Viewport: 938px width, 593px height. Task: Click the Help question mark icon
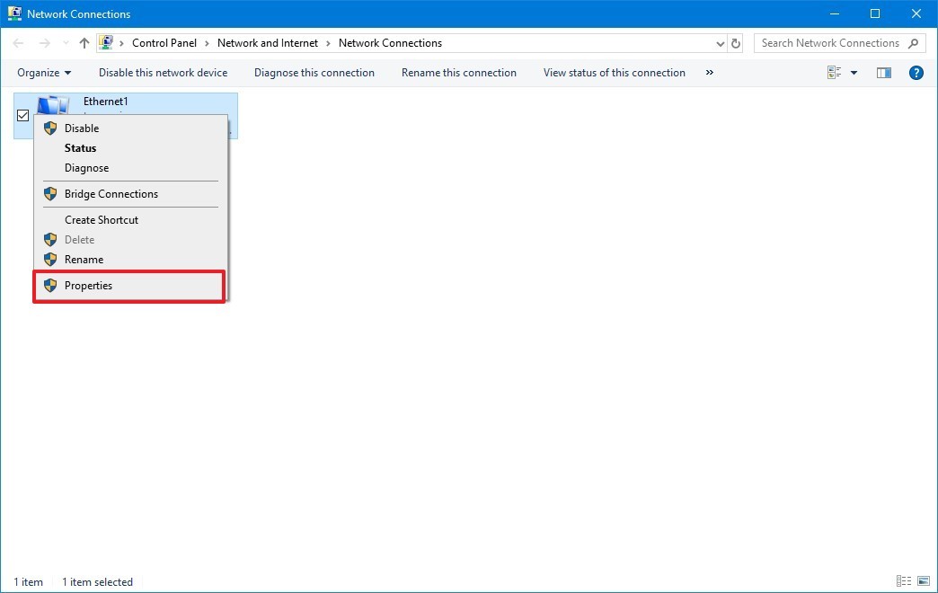click(x=916, y=73)
